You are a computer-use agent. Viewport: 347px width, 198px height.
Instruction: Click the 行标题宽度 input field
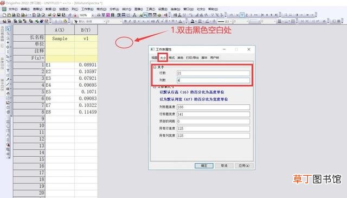pyautogui.click(x=213, y=114)
